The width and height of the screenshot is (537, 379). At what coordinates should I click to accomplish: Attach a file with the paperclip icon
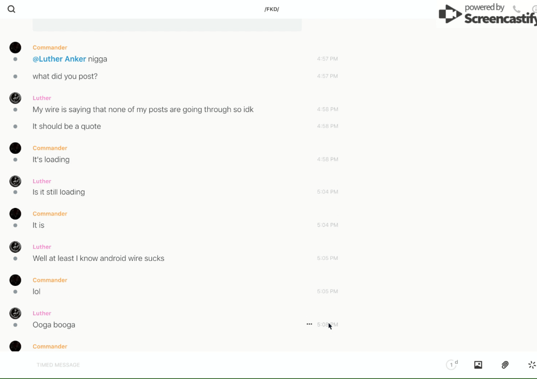(x=505, y=365)
